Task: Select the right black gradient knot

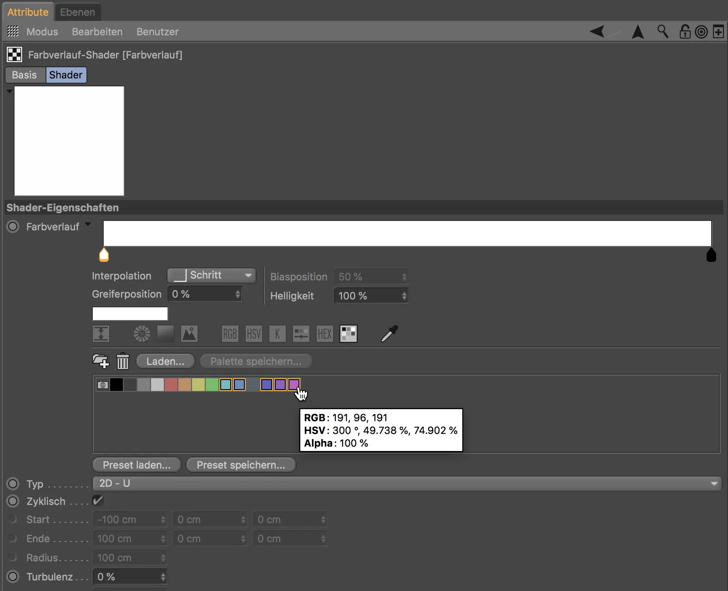Action: pos(711,255)
